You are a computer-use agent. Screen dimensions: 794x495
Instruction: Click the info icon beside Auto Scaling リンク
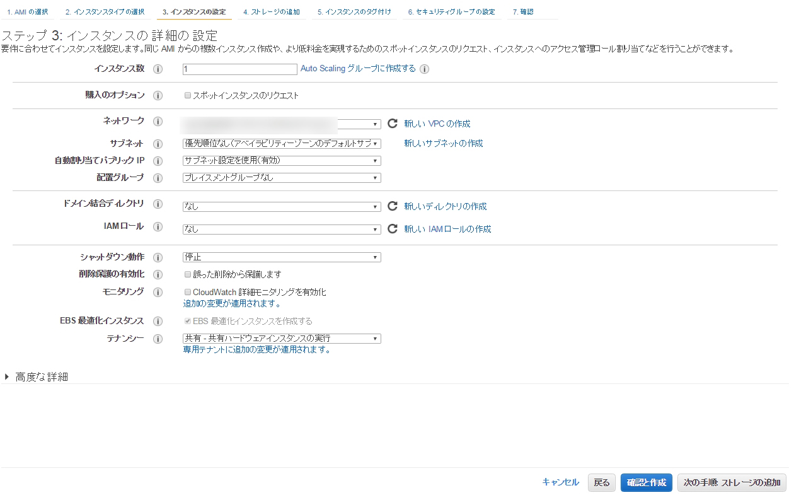(x=424, y=69)
